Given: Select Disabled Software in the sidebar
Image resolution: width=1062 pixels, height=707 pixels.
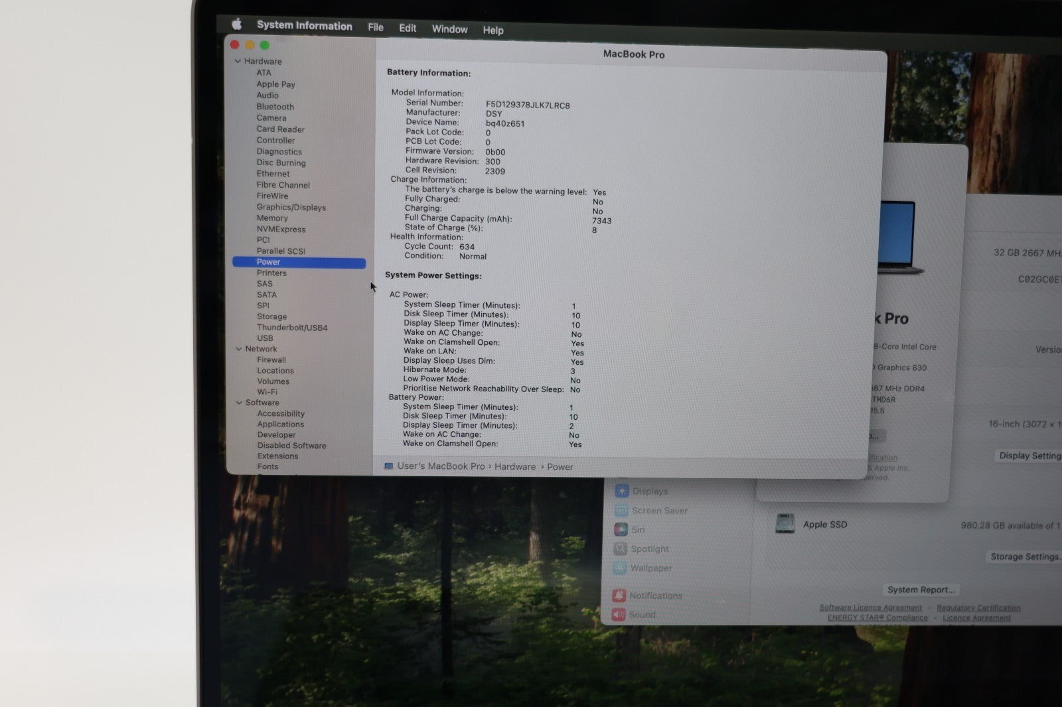Looking at the screenshot, I should tap(292, 446).
